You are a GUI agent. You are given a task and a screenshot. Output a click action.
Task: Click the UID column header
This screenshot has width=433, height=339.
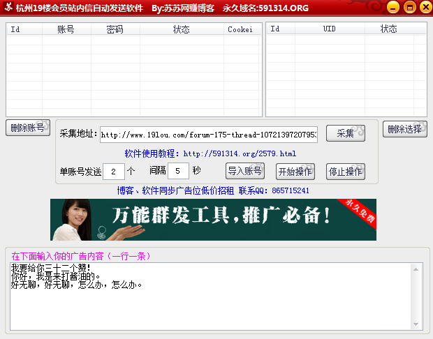(330, 29)
